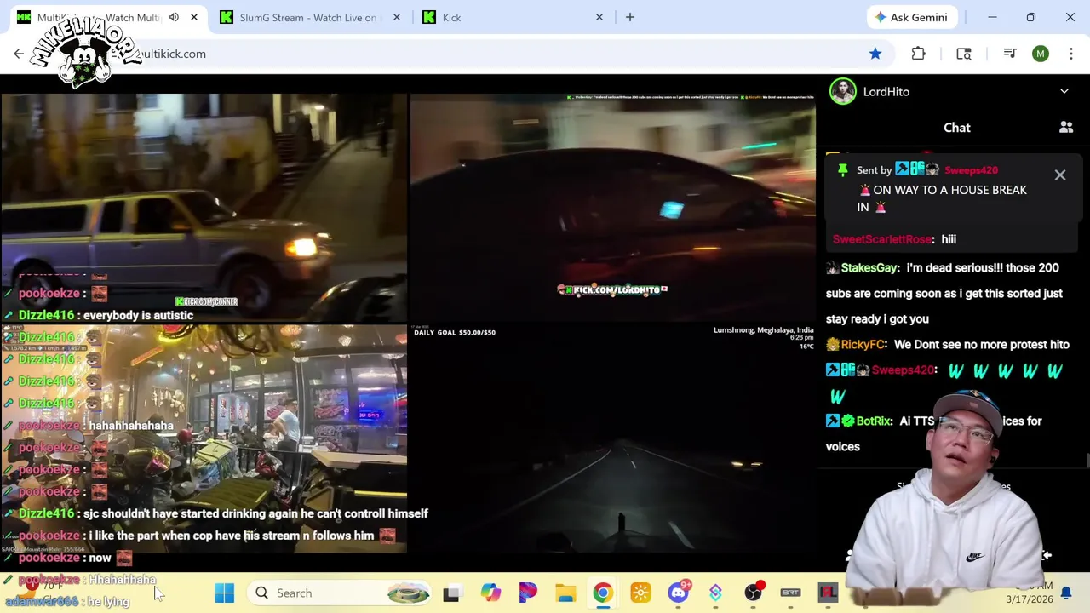1090x613 pixels.
Task: Click RickyFC username in chat
Action: click(x=863, y=345)
